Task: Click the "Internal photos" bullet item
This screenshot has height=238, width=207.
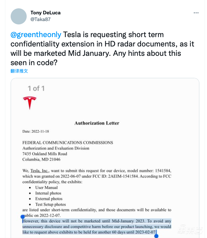Action: point(48,193)
